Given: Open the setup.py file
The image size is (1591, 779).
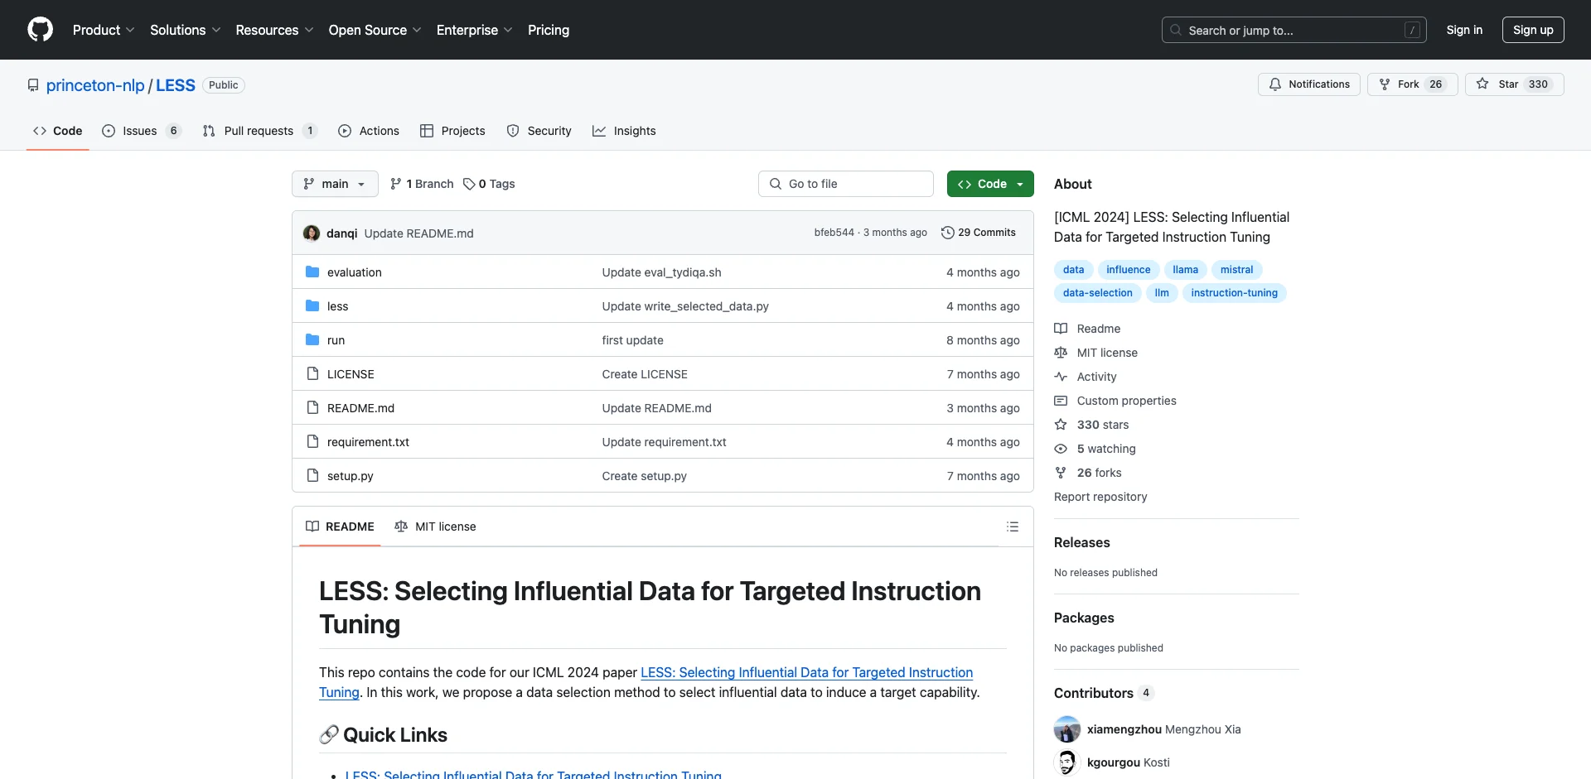Looking at the screenshot, I should (x=350, y=476).
